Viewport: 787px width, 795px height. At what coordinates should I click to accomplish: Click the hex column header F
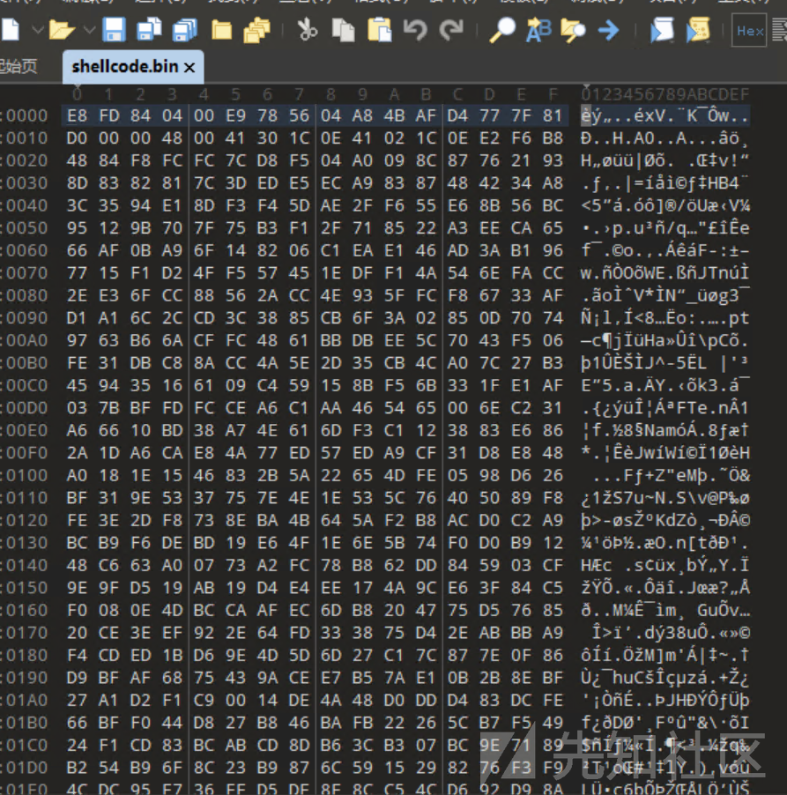pyautogui.click(x=553, y=94)
